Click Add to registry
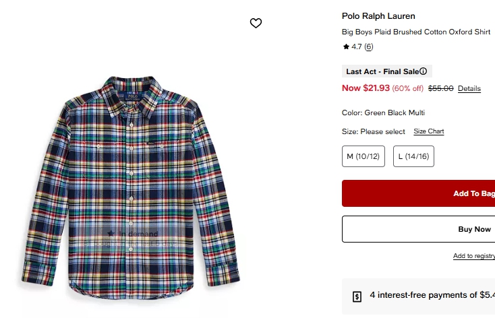This screenshot has width=495, height=318. click(473, 256)
